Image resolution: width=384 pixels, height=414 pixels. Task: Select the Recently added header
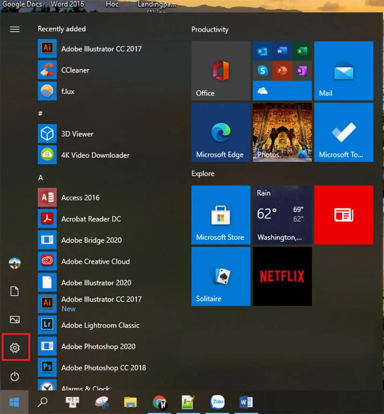[x=61, y=29]
